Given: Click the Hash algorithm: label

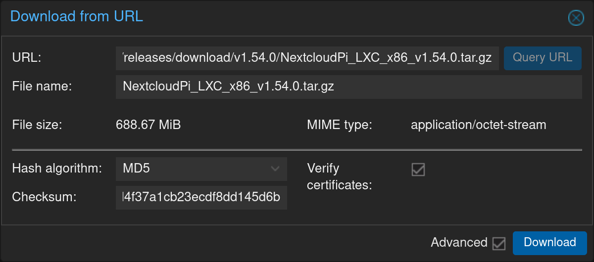Looking at the screenshot, I should pos(57,169).
